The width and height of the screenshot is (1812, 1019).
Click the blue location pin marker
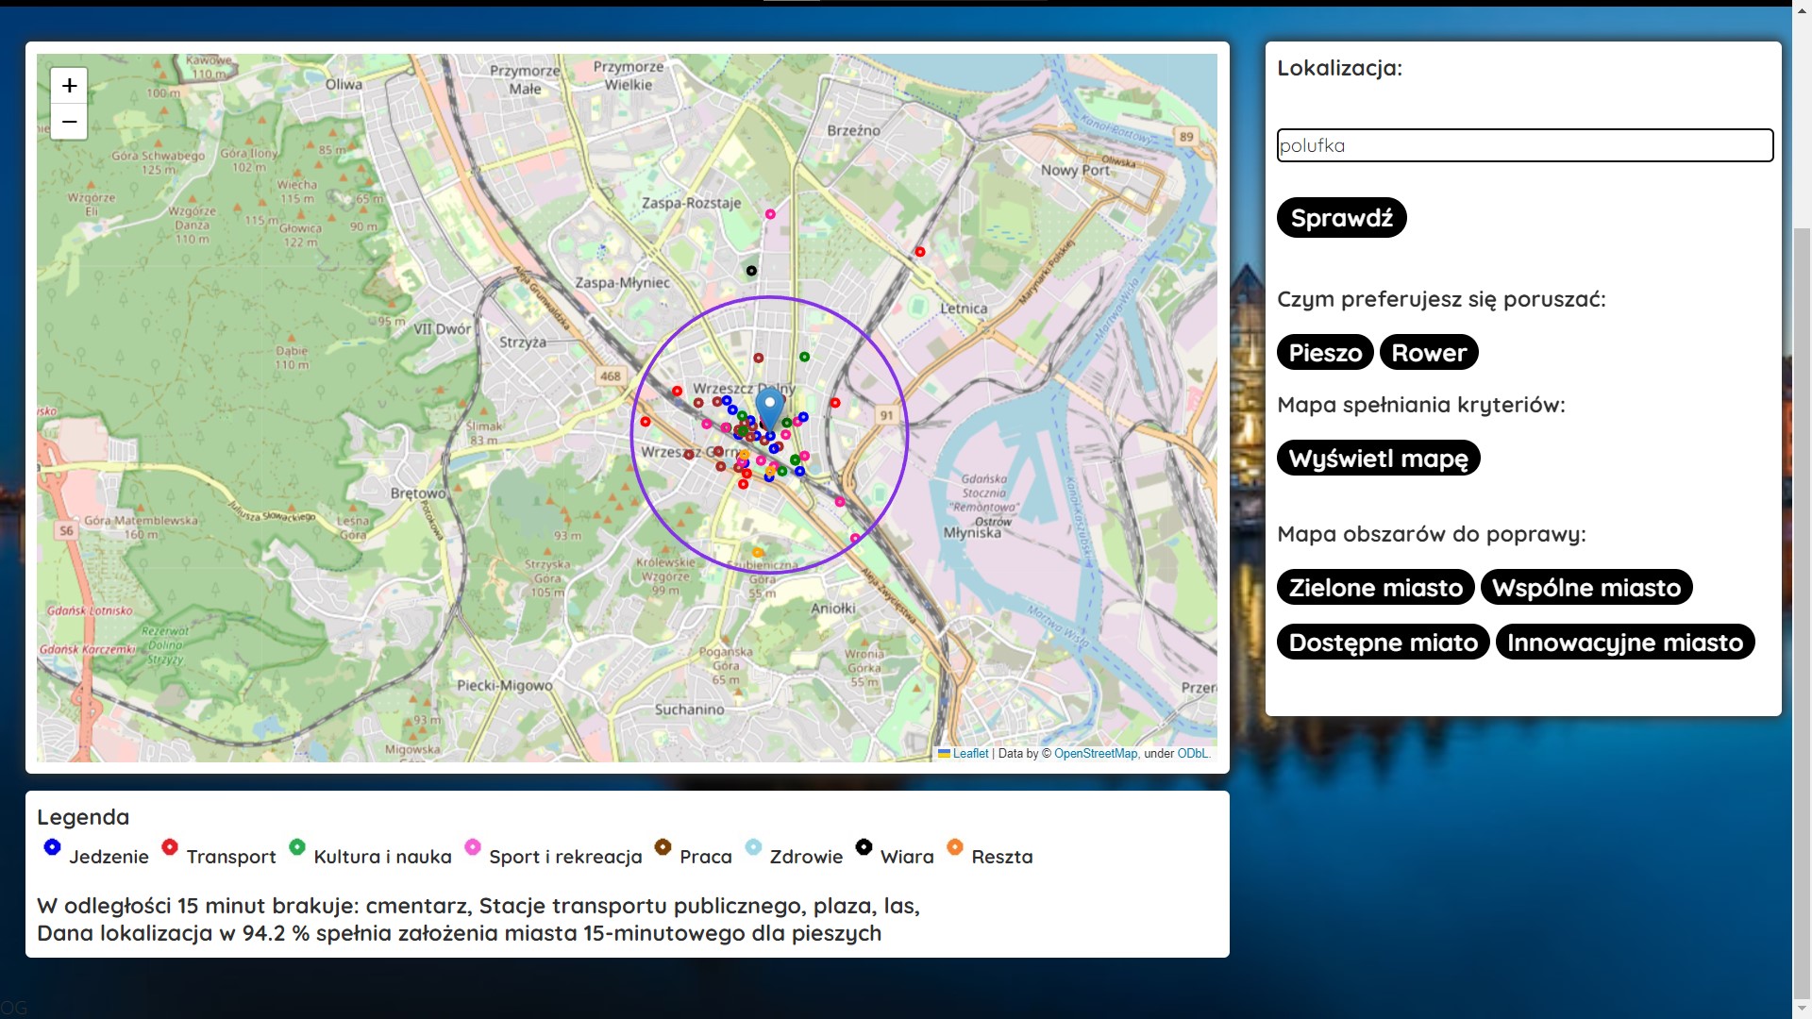770,408
